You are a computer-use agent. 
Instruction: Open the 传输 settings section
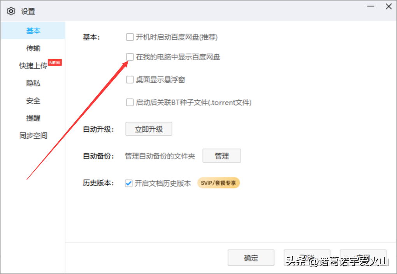(x=33, y=48)
